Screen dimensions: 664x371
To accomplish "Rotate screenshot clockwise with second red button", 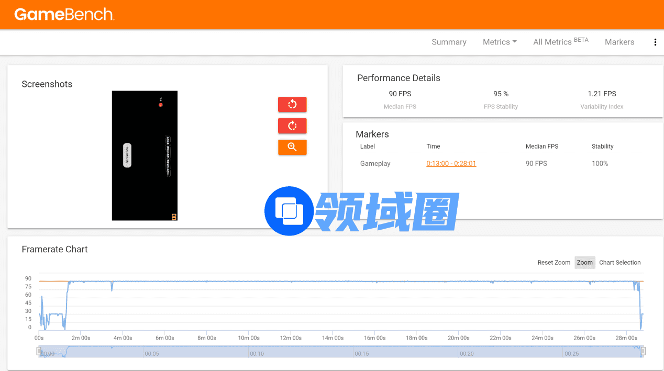I will tap(292, 126).
